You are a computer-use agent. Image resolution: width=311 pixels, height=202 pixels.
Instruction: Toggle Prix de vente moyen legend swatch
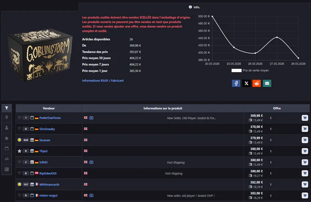236,70
